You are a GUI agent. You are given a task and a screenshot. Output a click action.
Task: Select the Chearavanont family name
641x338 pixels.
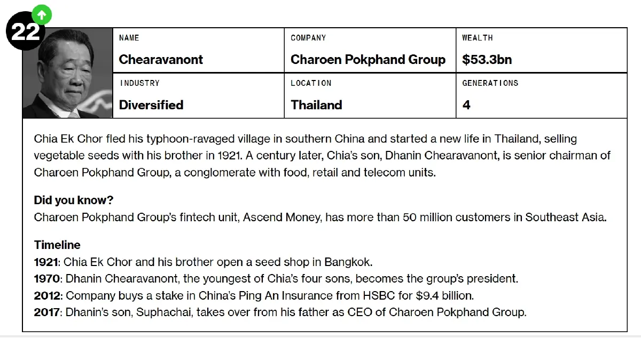161,60
